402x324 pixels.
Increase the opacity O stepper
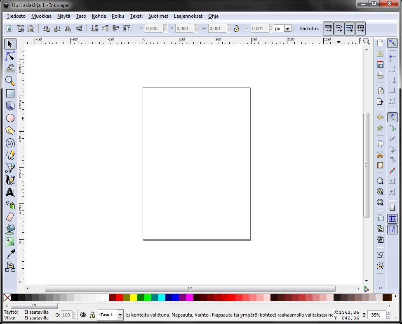74,313
